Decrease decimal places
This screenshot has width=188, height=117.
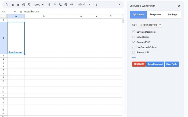[60, 5]
